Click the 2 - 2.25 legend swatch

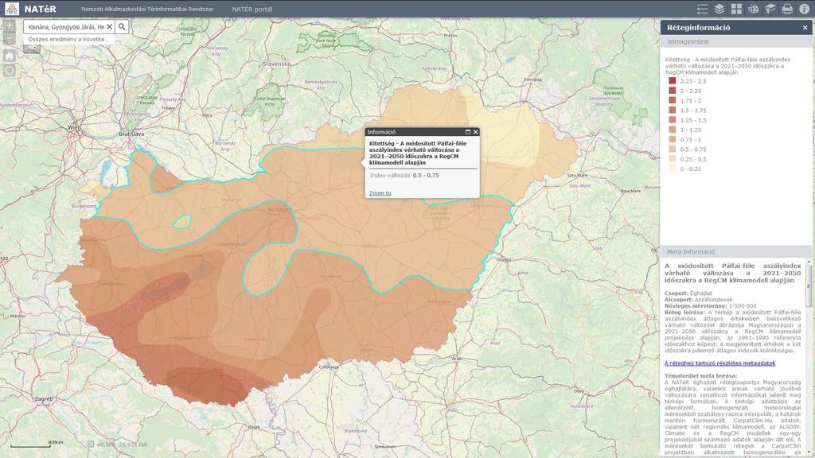click(x=672, y=91)
